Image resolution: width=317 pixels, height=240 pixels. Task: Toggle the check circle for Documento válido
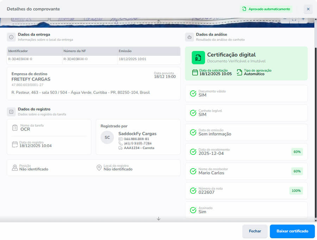193,93
